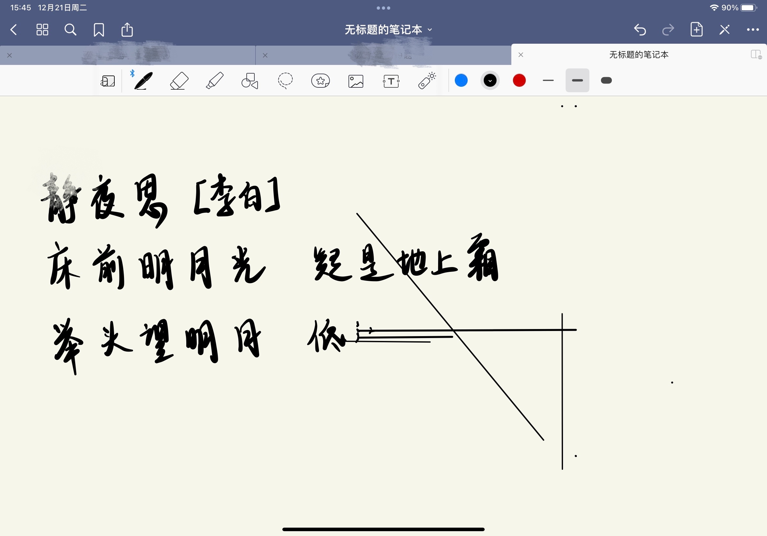
Task: Pick the red pen color
Action: [x=519, y=81]
